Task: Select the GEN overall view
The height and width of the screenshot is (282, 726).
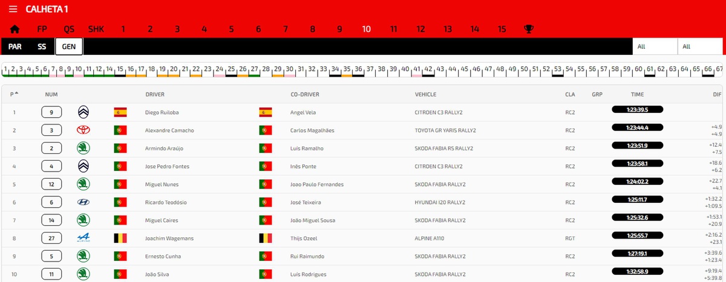Action: (x=68, y=46)
